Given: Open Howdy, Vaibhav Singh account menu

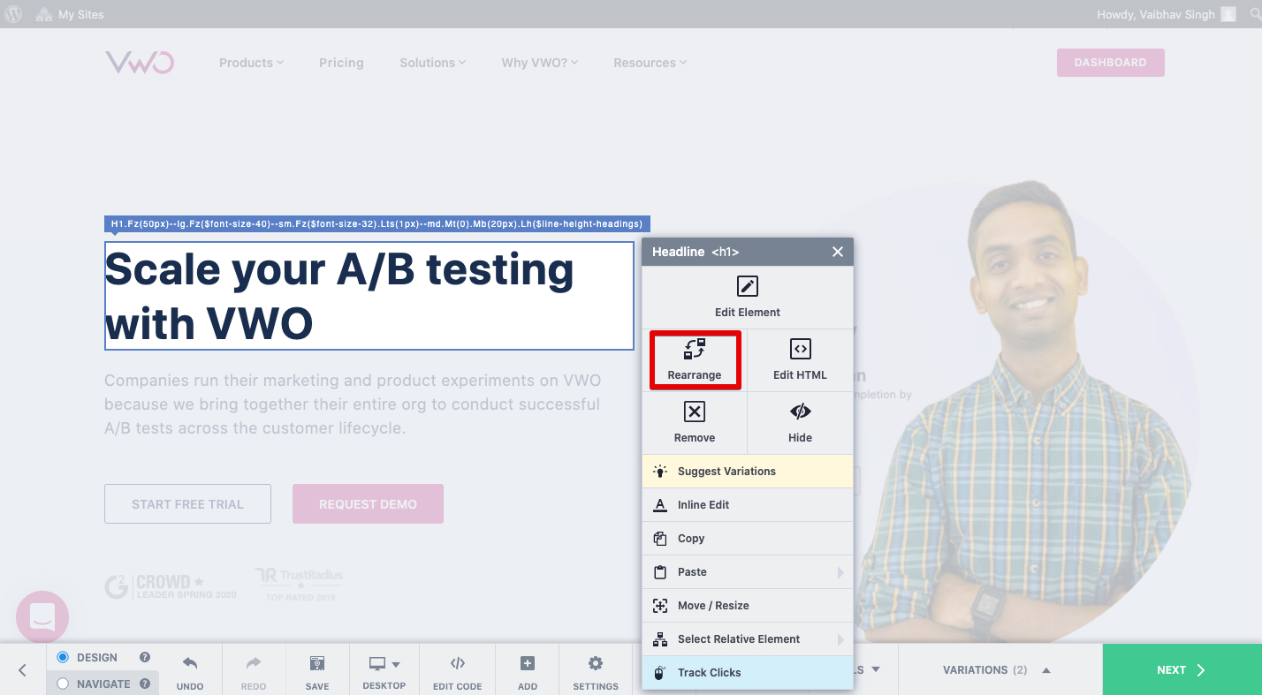Looking at the screenshot, I should click(1165, 14).
